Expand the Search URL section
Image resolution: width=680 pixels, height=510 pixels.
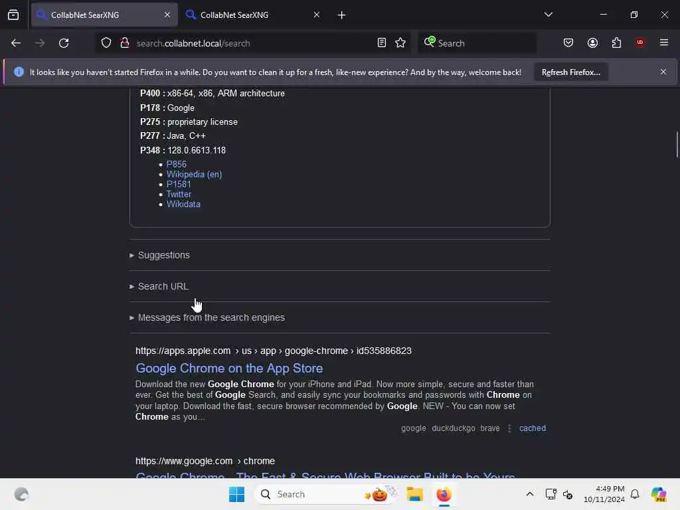(159, 286)
